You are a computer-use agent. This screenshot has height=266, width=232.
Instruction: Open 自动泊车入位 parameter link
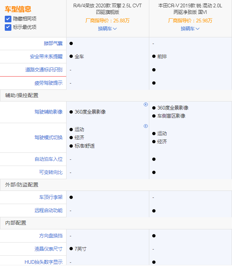tap(49, 159)
